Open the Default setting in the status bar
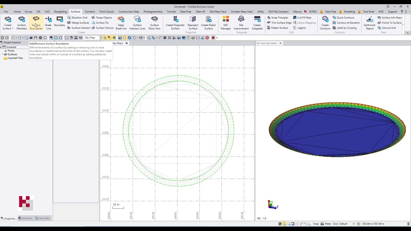 point(343,224)
